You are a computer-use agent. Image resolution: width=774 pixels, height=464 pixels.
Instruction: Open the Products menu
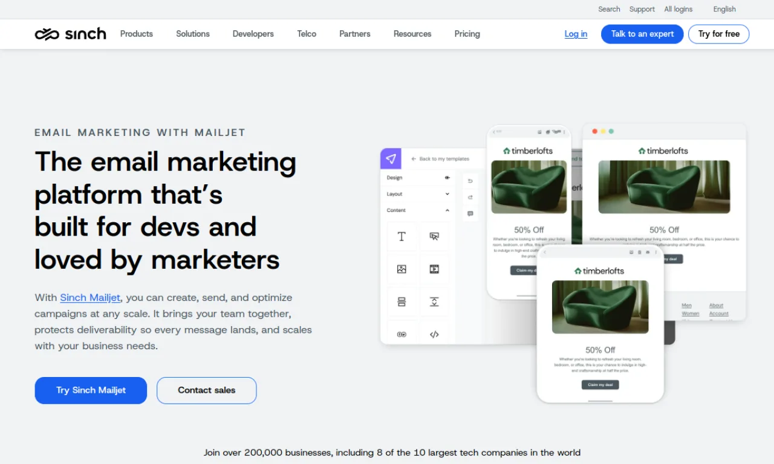(x=137, y=34)
